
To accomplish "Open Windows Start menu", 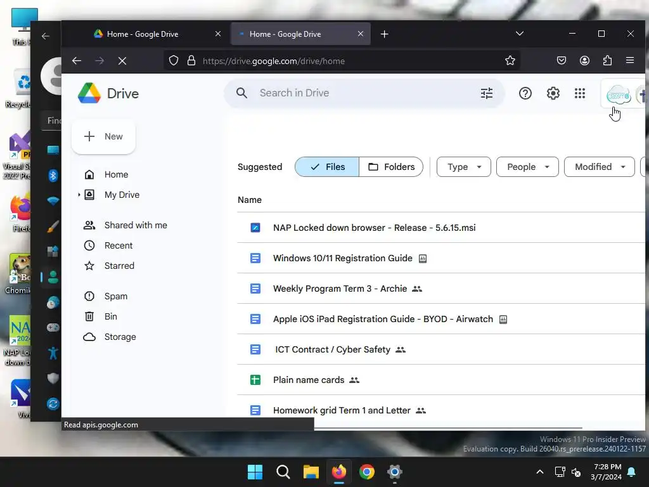I will tap(255, 472).
